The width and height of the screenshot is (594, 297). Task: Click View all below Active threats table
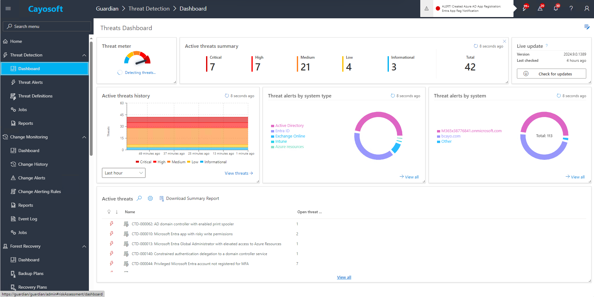[344, 277]
